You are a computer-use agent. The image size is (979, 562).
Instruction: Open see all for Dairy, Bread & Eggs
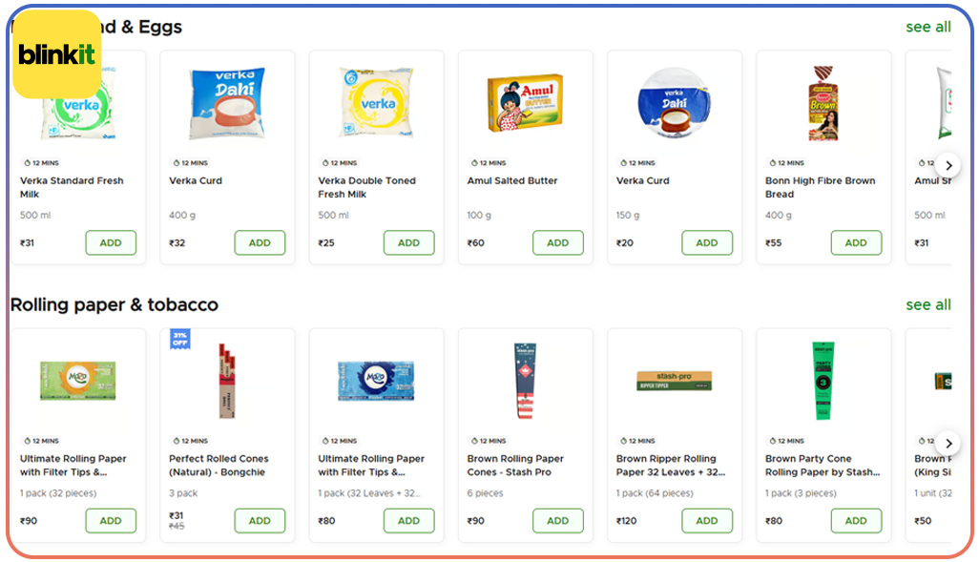(x=927, y=28)
